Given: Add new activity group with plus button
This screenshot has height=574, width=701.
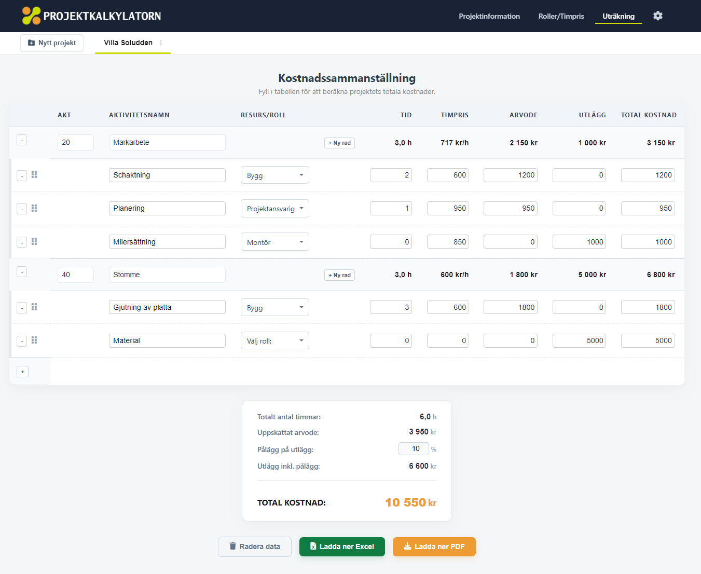Looking at the screenshot, I should (22, 372).
